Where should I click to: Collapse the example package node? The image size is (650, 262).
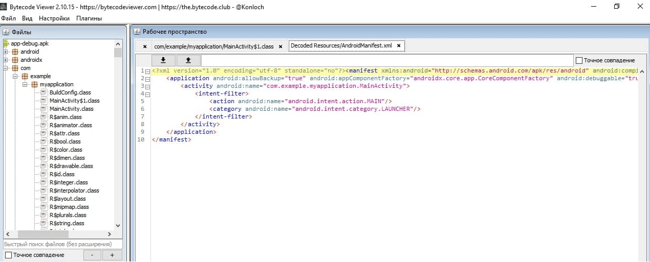tap(15, 76)
